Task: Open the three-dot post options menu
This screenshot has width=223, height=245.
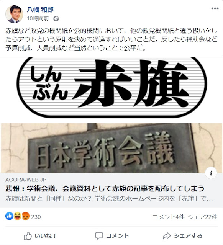Action: tap(215, 8)
